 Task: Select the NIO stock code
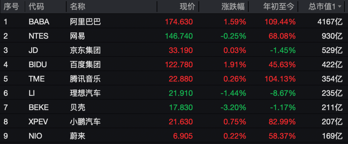pos(35,136)
